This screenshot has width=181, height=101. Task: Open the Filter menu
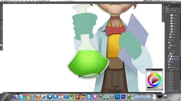tap(34, 1)
